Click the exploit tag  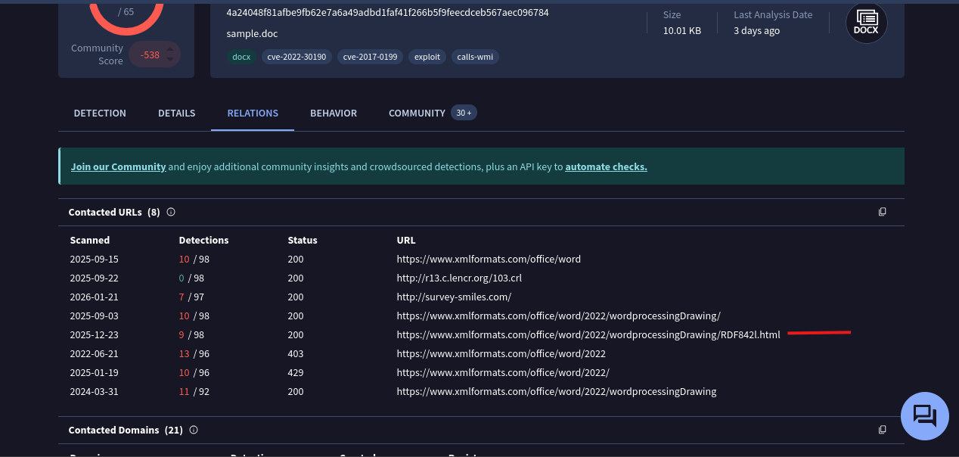(427, 57)
